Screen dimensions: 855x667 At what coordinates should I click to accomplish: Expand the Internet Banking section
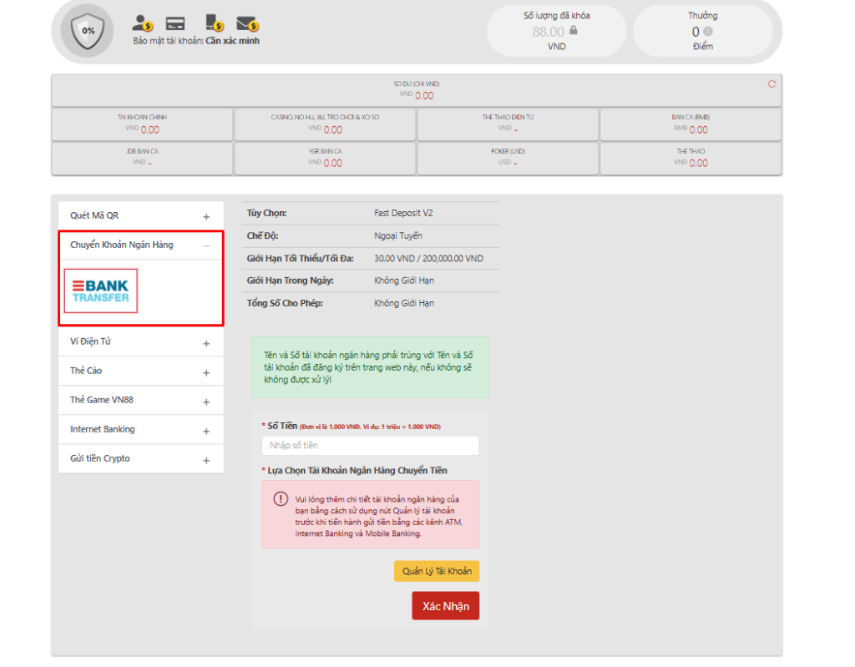[140, 430]
